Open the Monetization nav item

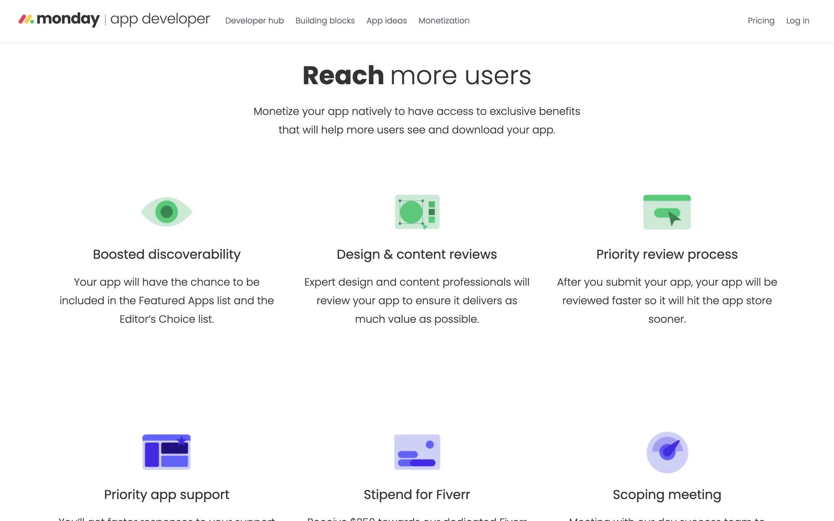pos(444,21)
